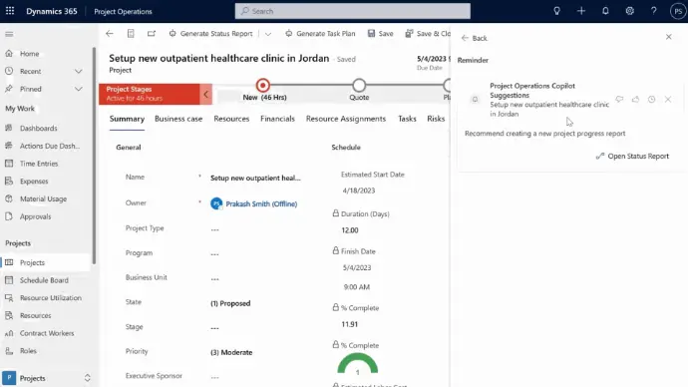Switch to the Resource Assignments tab
Image resolution: width=688 pixels, height=387 pixels.
[346, 119]
